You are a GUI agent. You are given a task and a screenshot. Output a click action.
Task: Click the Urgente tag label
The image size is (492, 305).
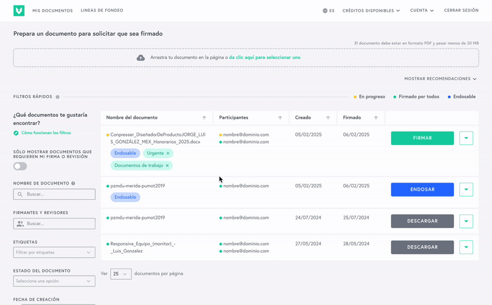(x=156, y=153)
